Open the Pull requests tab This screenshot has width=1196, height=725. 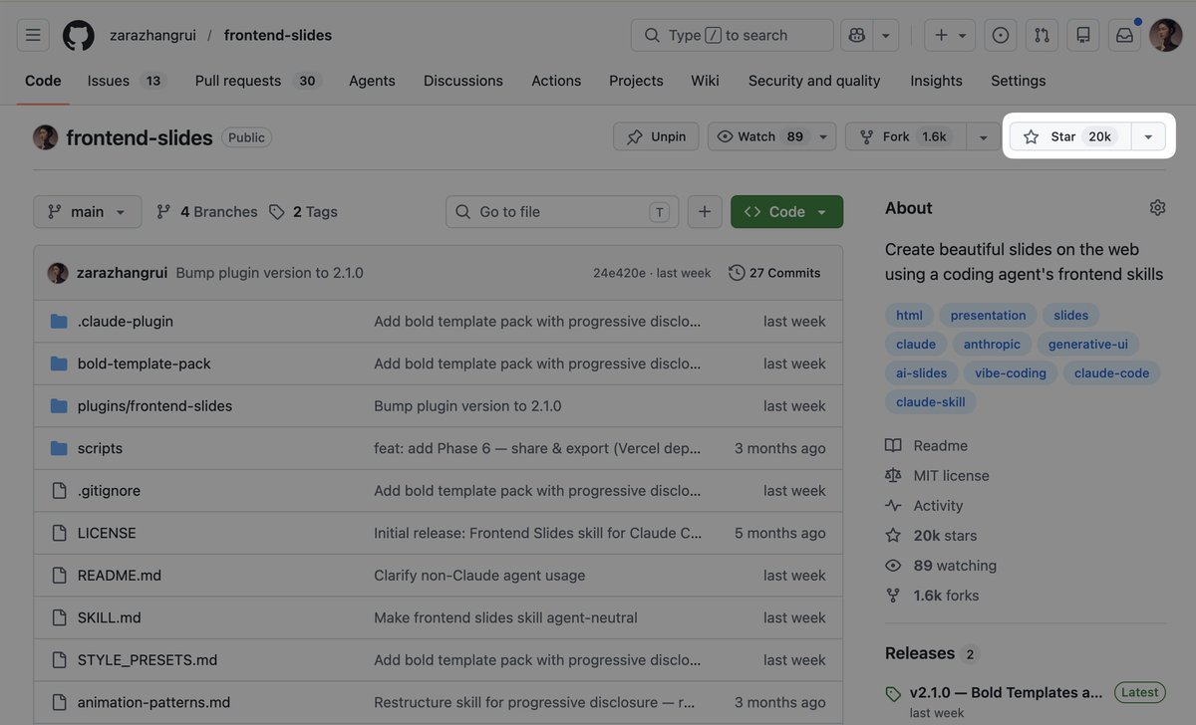pyautogui.click(x=258, y=81)
